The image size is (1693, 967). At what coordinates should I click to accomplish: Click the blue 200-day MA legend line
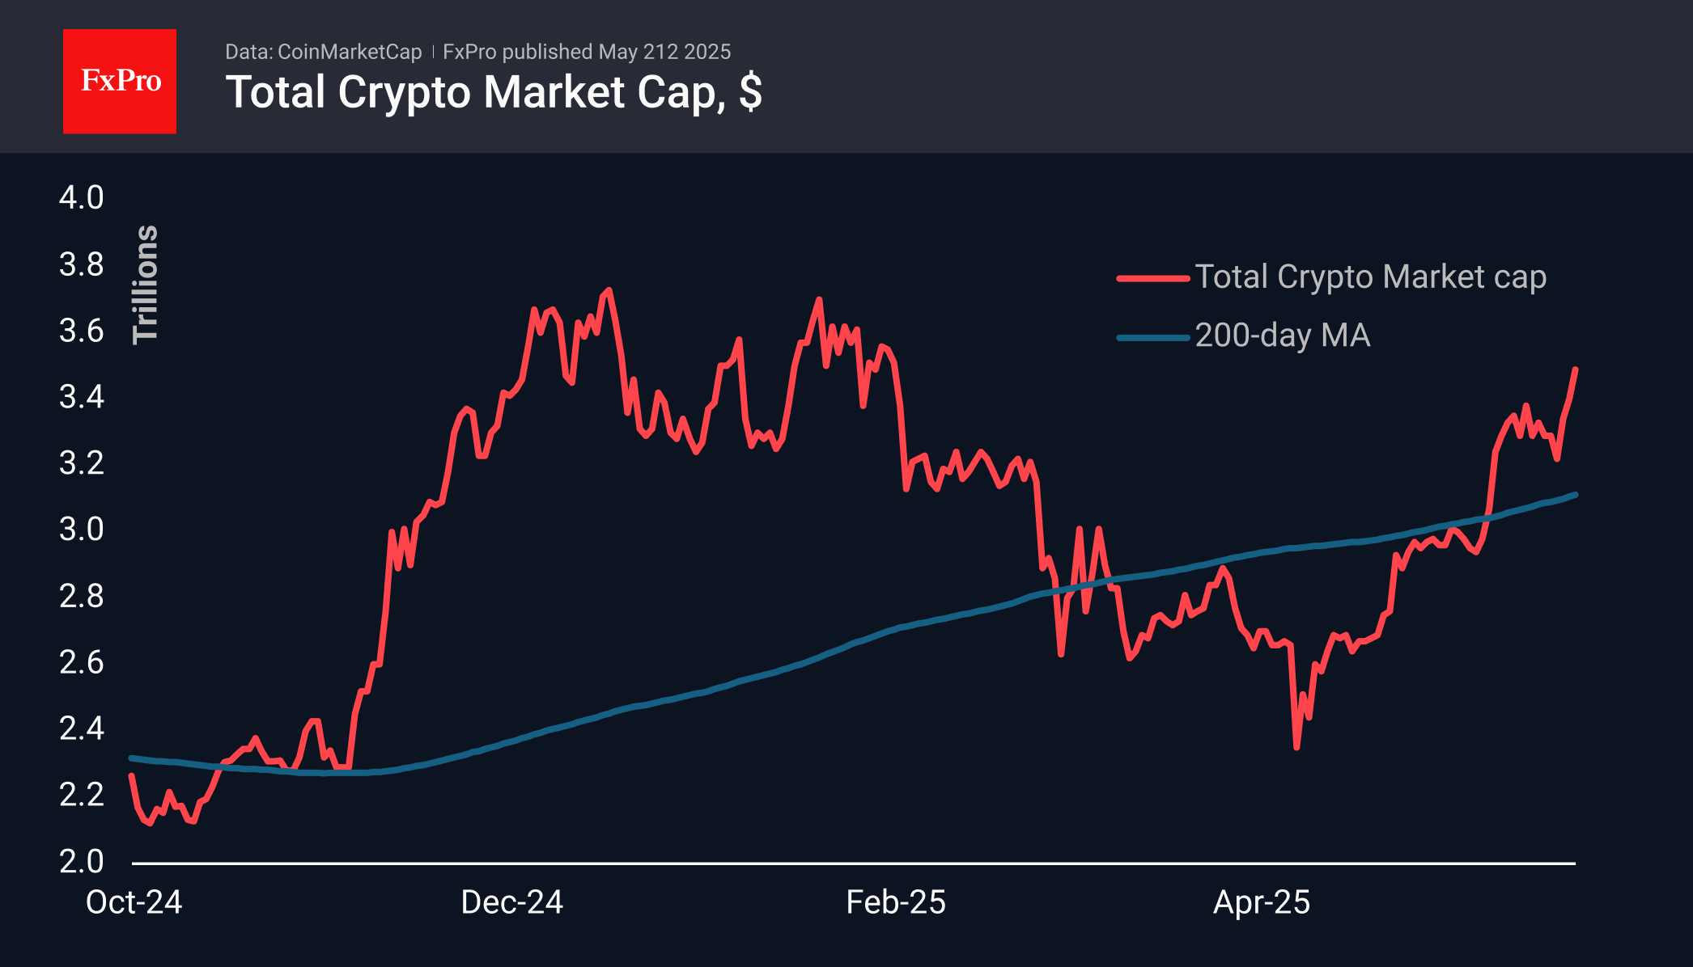(x=1152, y=337)
